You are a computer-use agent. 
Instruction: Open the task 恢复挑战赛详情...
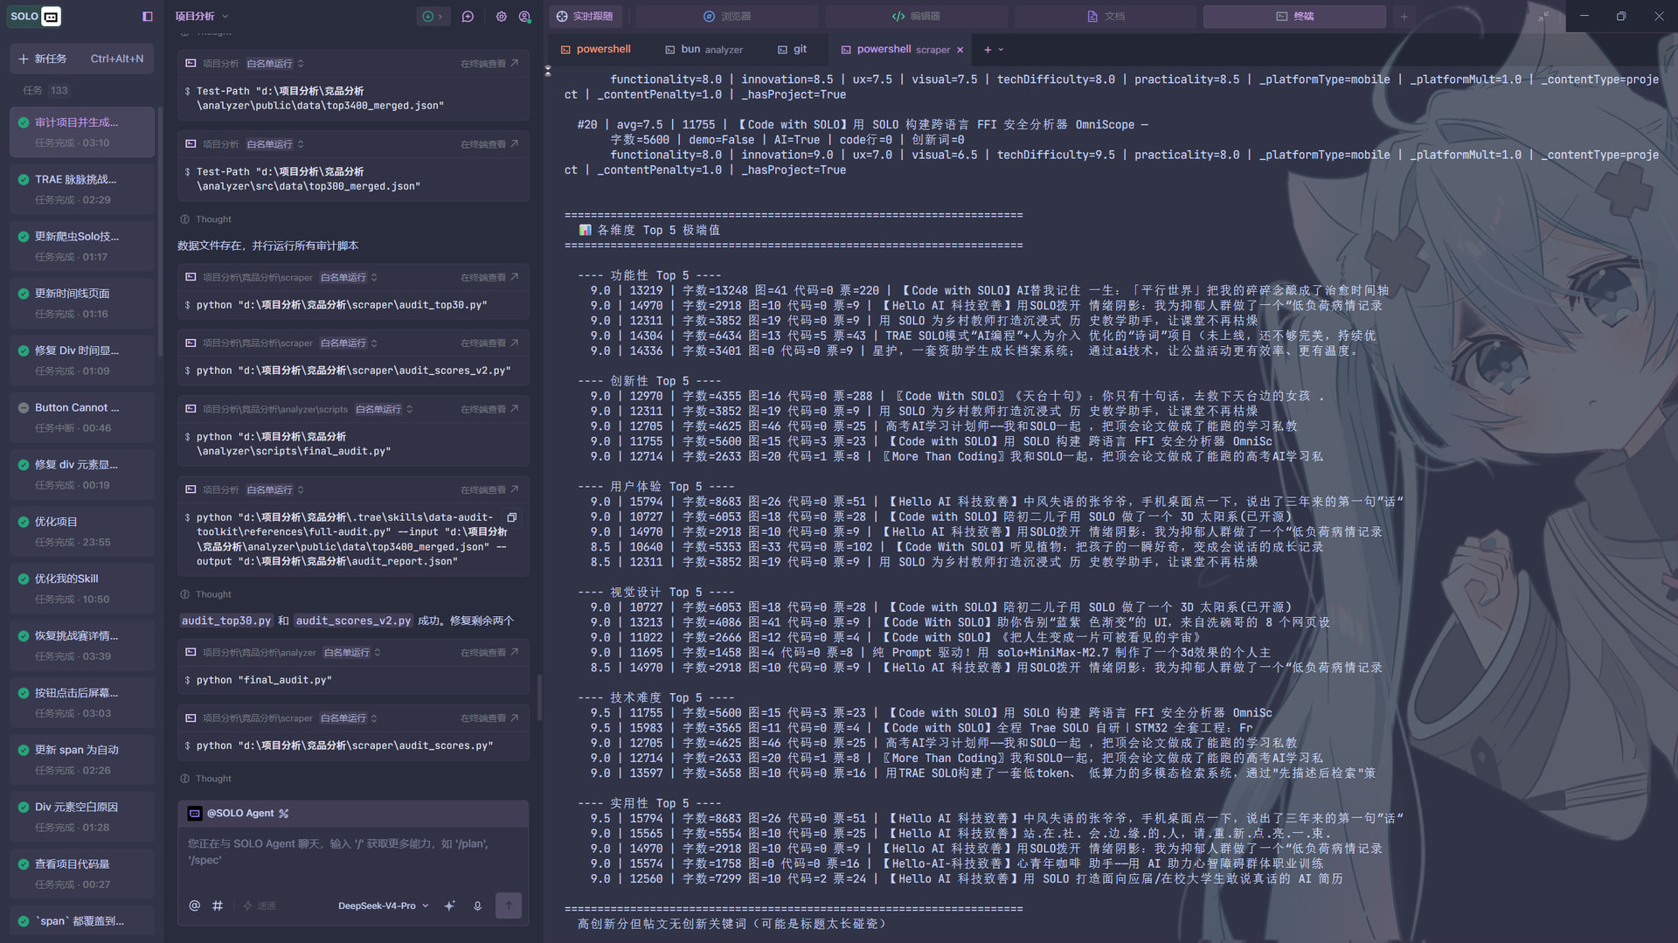coord(82,646)
